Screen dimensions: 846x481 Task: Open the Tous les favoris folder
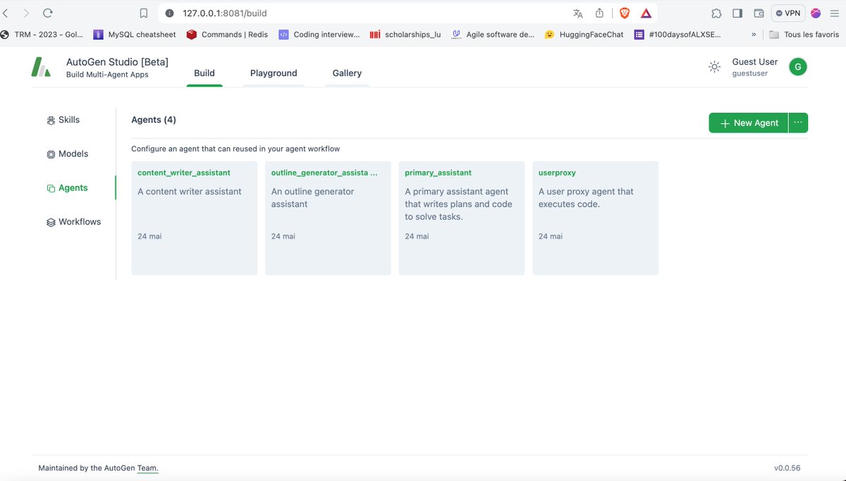coord(804,34)
